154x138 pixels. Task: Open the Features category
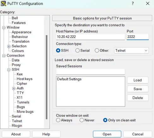coord(19,23)
